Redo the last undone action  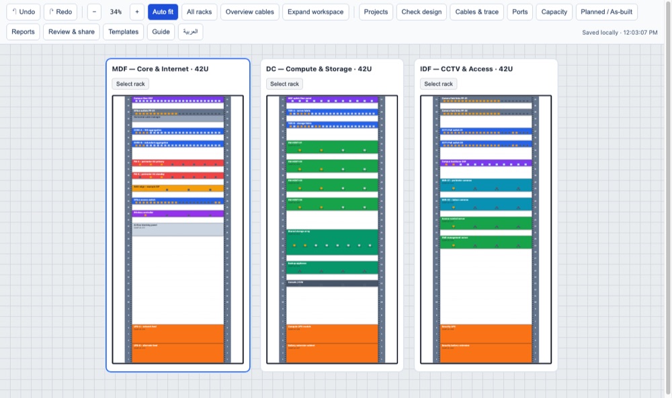pyautogui.click(x=60, y=12)
